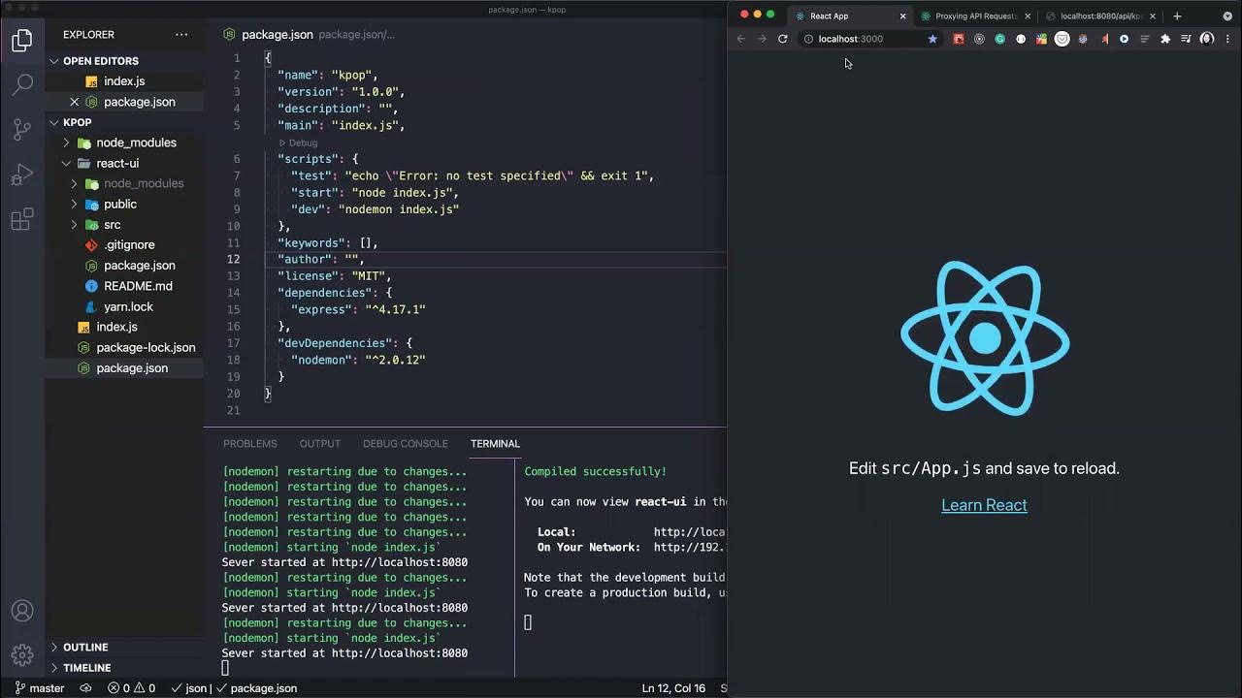
Task: Expand the Timeline section
Action: click(123, 668)
